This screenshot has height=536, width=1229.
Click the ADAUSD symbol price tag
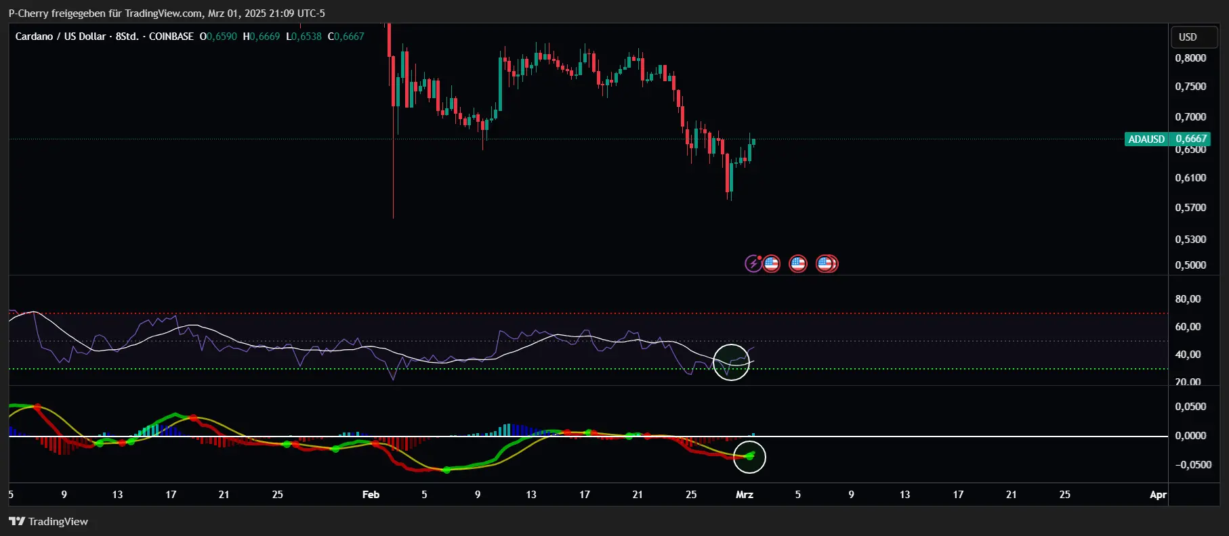pyautogui.click(x=1146, y=139)
